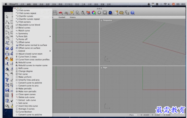Click the yellow object snap icon
The width and height of the screenshot is (187, 118).
point(72,12)
